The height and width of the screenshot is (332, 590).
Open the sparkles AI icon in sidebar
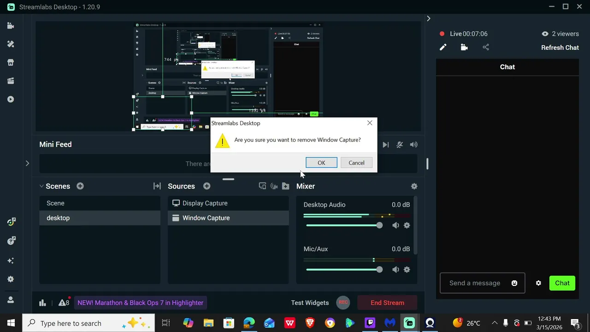[11, 261]
